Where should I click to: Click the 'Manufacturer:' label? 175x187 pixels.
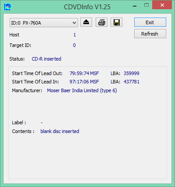point(27,90)
